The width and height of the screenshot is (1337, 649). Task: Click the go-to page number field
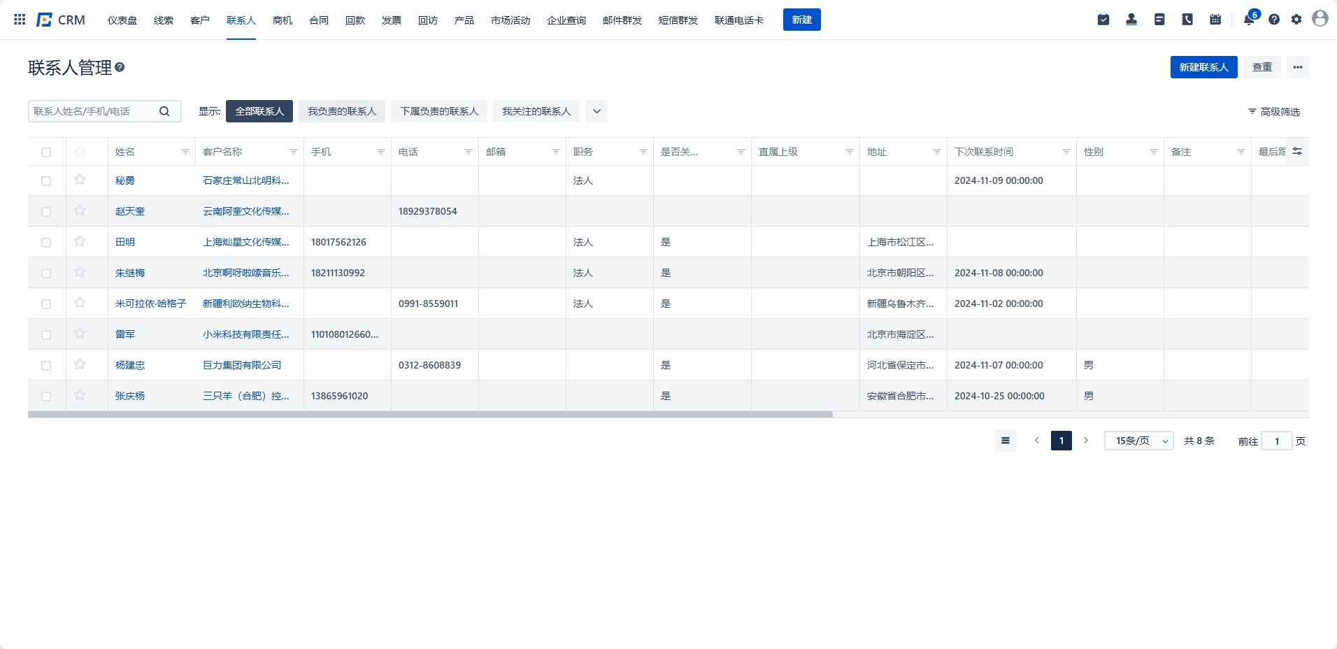click(1277, 441)
